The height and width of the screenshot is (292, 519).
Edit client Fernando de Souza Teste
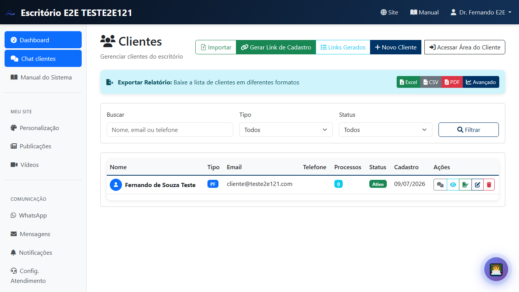(478, 185)
